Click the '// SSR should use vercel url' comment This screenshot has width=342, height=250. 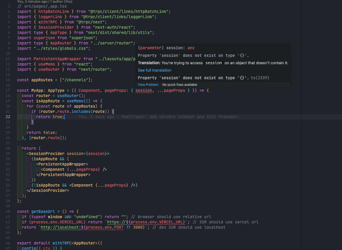pos(225,222)
